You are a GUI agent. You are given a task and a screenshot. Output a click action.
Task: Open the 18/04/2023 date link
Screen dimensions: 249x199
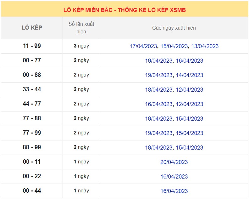coord(158,90)
